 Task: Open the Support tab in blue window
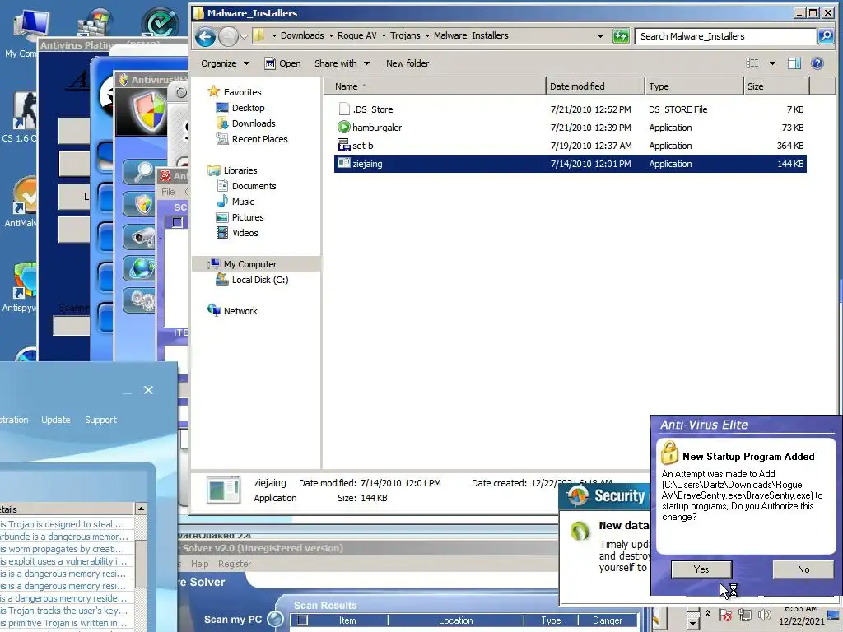point(100,420)
